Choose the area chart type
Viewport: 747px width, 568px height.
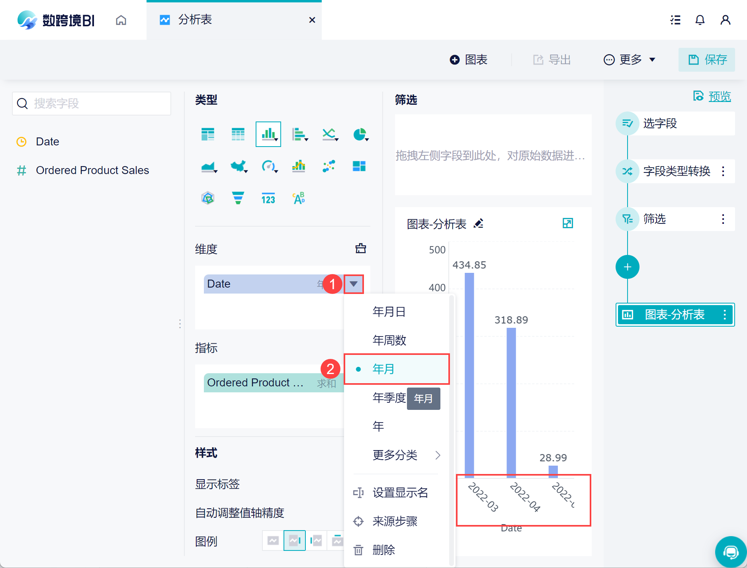click(x=209, y=166)
